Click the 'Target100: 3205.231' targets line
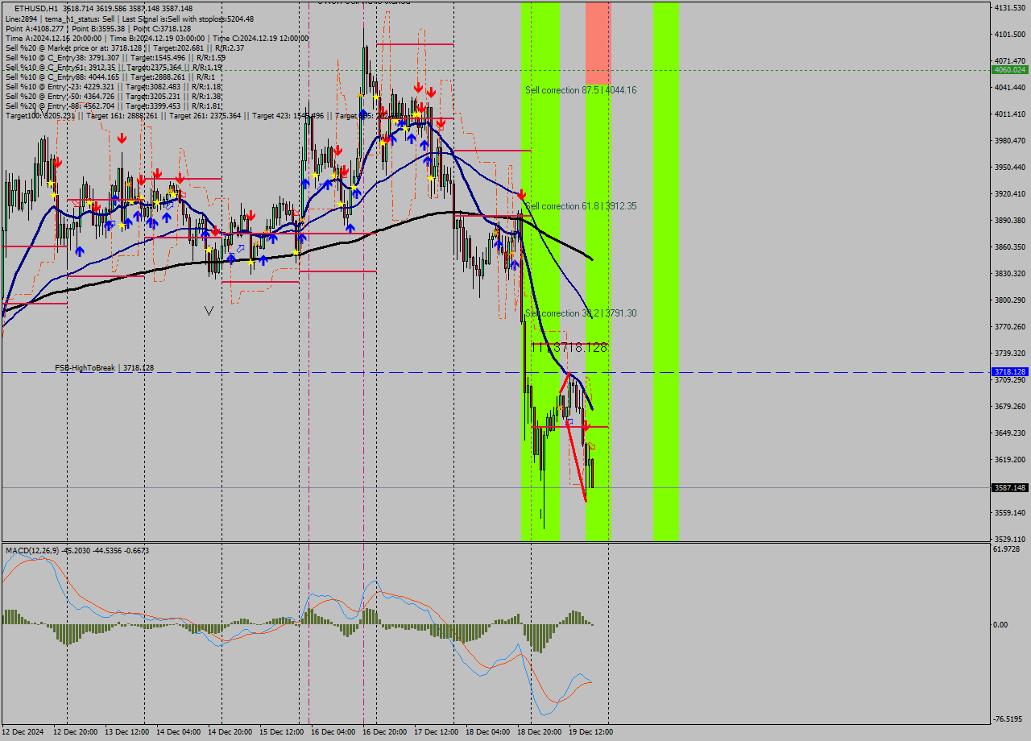The height and width of the screenshot is (741, 1031). point(201,115)
